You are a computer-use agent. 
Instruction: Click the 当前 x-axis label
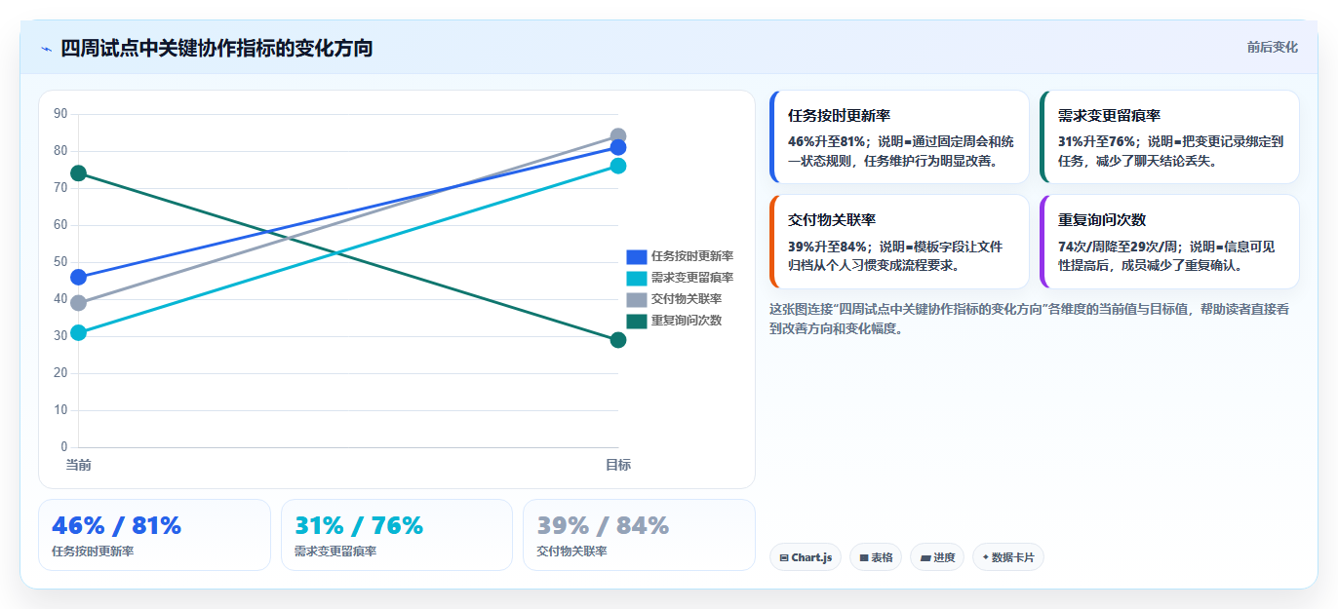78,465
